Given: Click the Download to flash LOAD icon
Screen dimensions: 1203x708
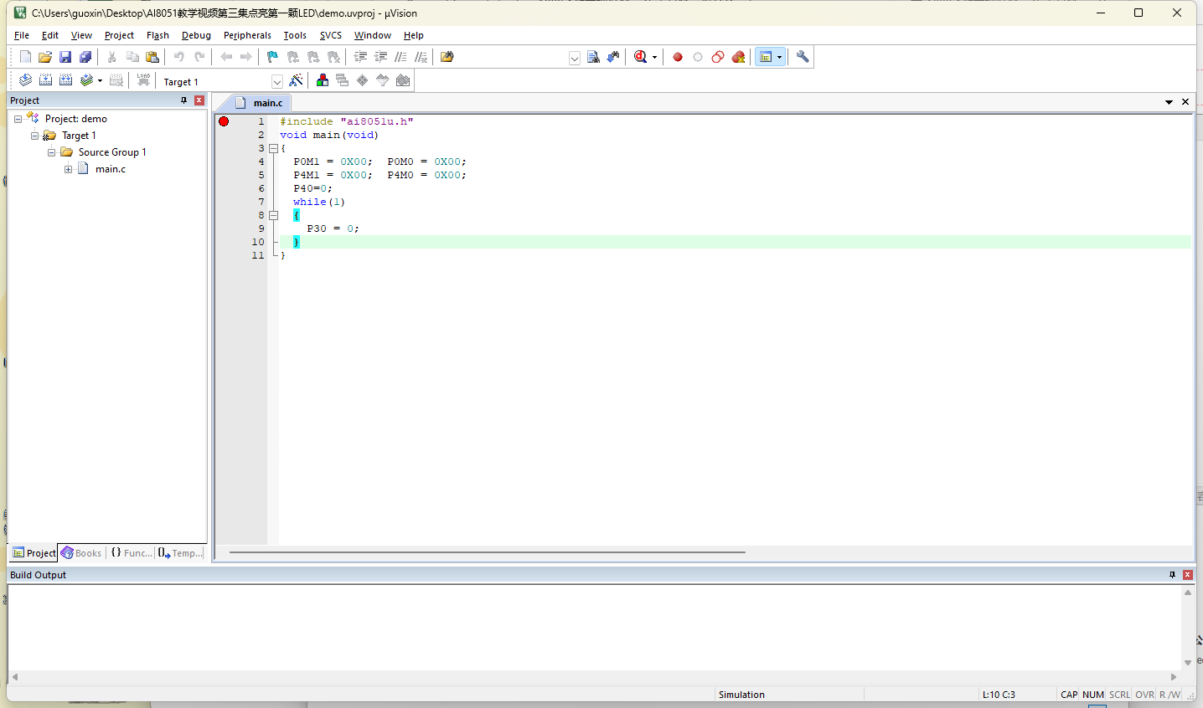Looking at the screenshot, I should [143, 80].
